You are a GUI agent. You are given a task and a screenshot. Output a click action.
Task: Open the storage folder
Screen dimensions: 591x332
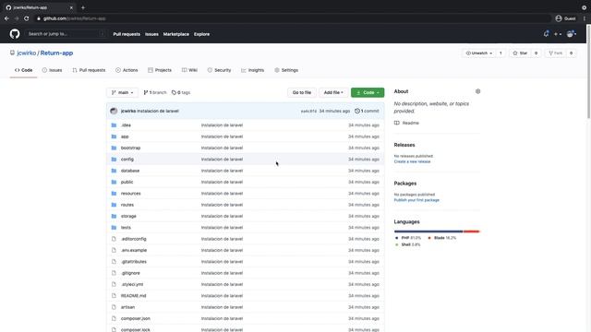coord(128,216)
